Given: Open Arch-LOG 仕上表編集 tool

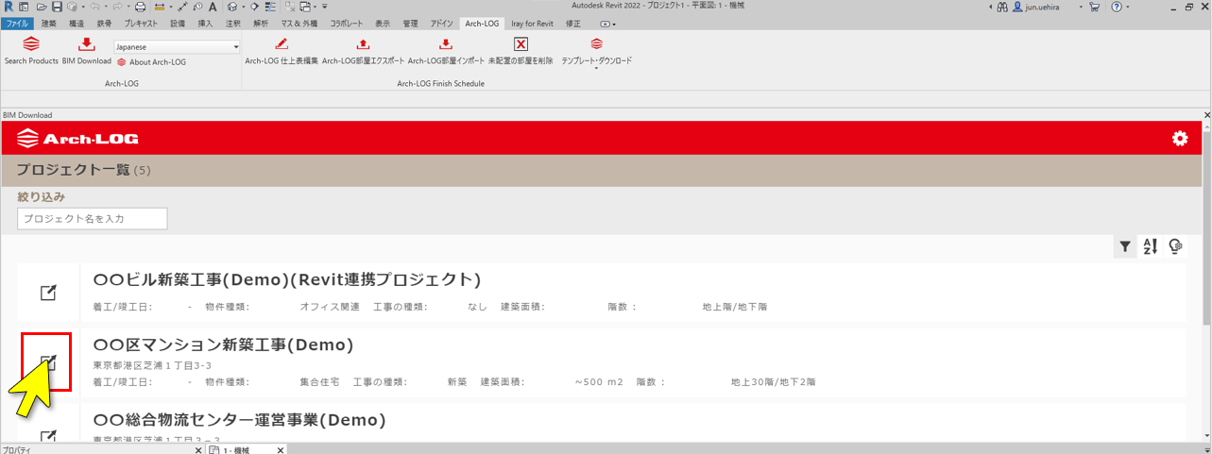Looking at the screenshot, I should pyautogui.click(x=282, y=51).
